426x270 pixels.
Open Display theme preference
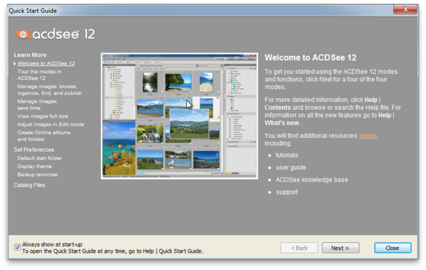[35, 166]
